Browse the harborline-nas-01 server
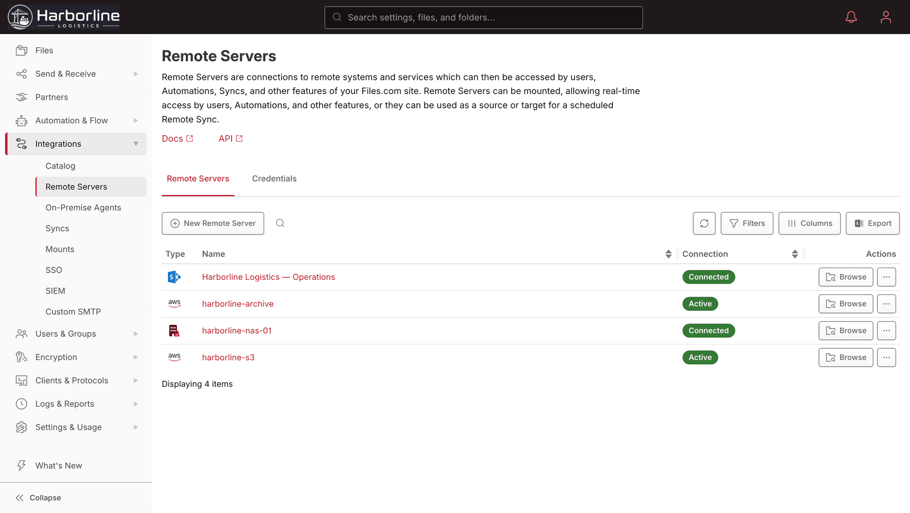Viewport: 910px width, 513px height. click(846, 330)
